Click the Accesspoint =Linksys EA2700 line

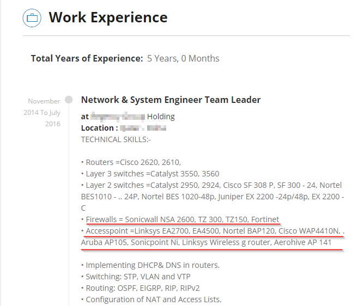coord(213,231)
